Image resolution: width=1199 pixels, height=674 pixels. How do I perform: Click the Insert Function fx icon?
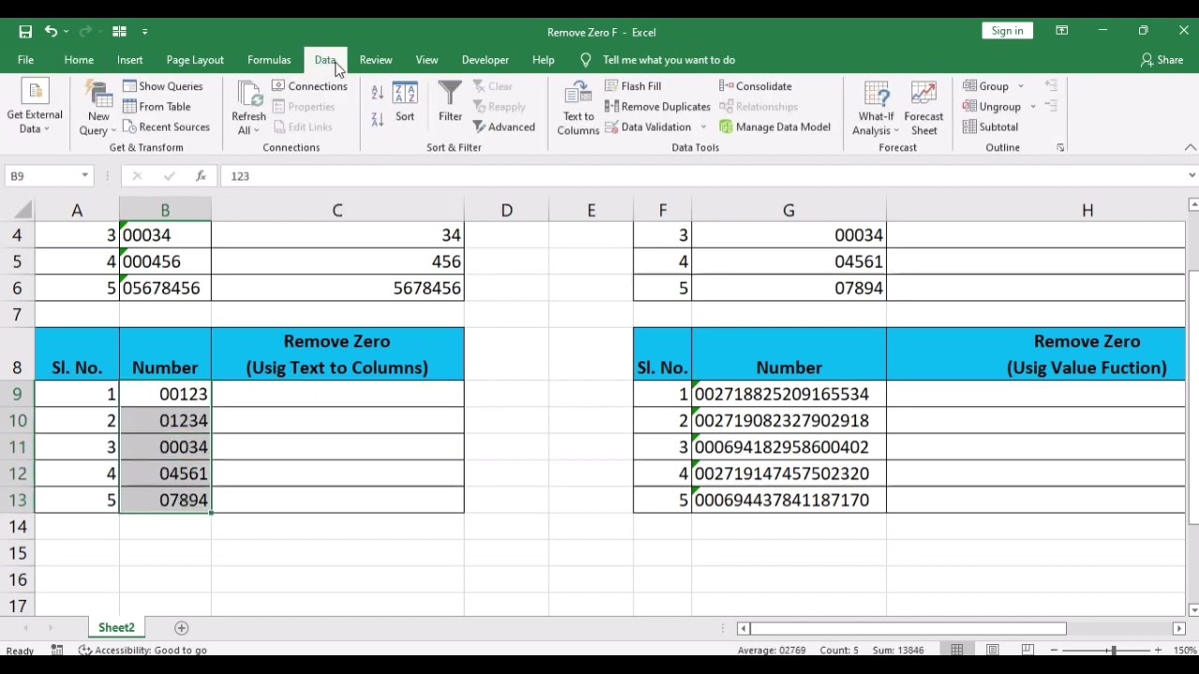(200, 176)
